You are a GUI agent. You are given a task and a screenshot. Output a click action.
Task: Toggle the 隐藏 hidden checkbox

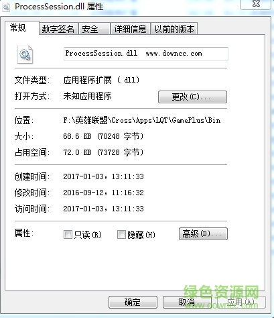(121, 235)
